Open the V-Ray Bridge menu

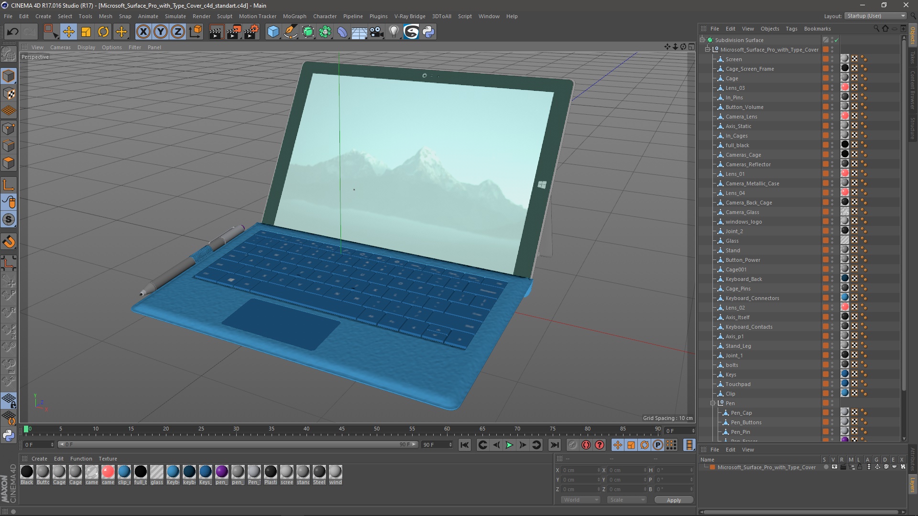click(410, 16)
